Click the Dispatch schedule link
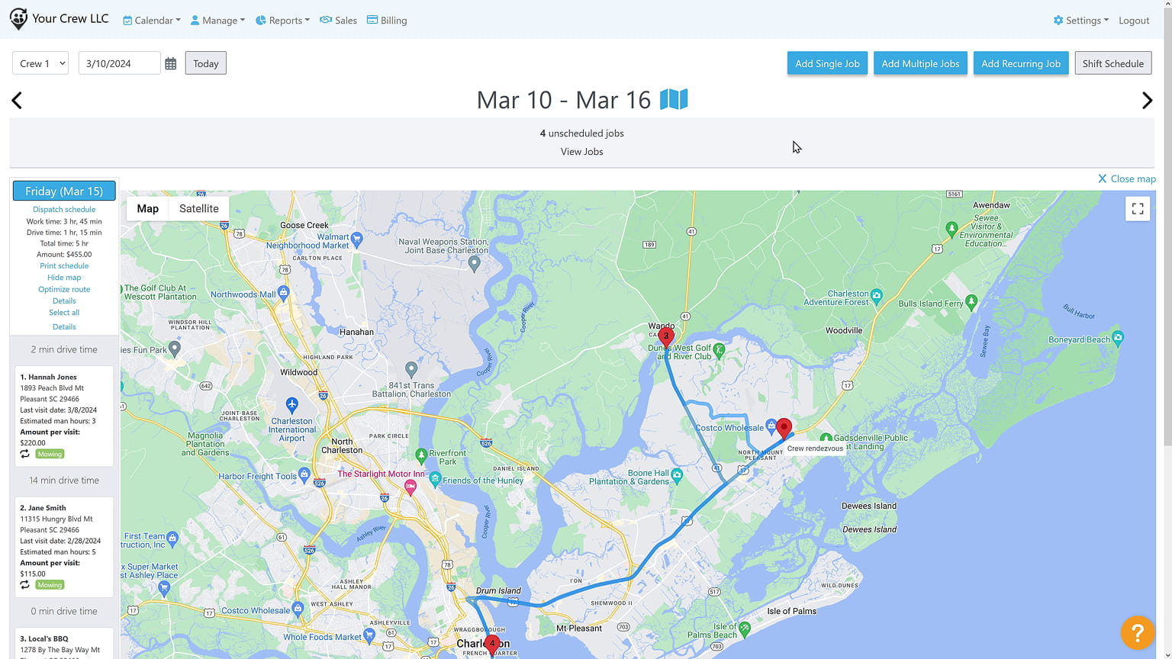This screenshot has height=659, width=1172. tap(64, 210)
